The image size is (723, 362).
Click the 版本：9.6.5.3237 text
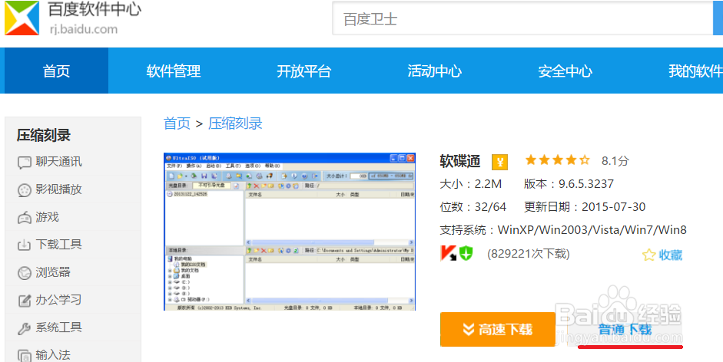(569, 184)
